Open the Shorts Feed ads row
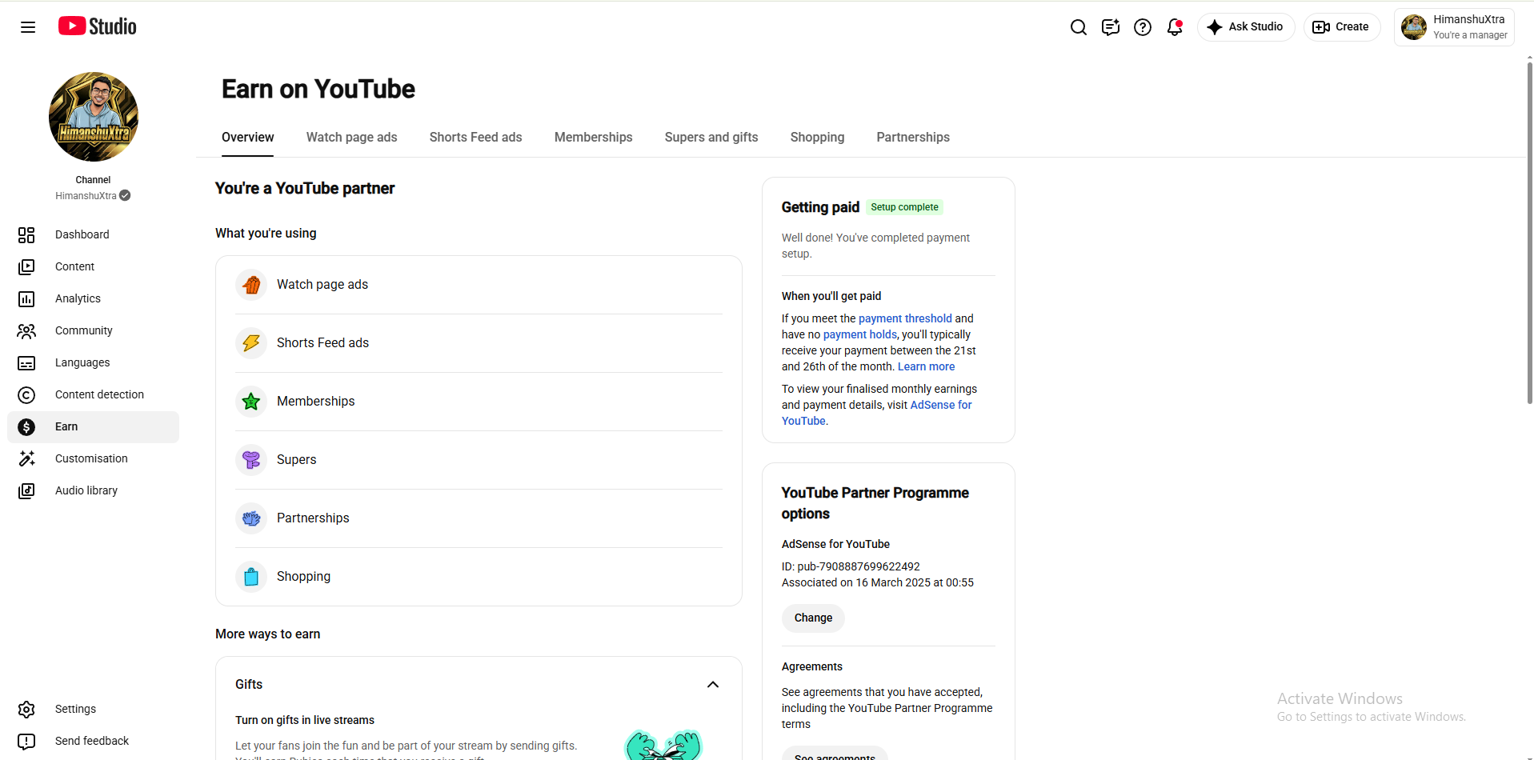Screen dimensions: 1534x760 479,343
